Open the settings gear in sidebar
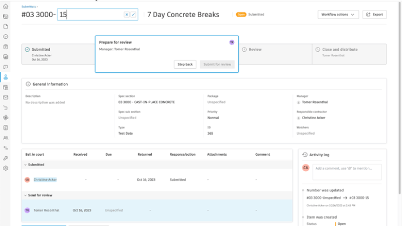Image resolution: width=402 pixels, height=226 pixels. 6,168
